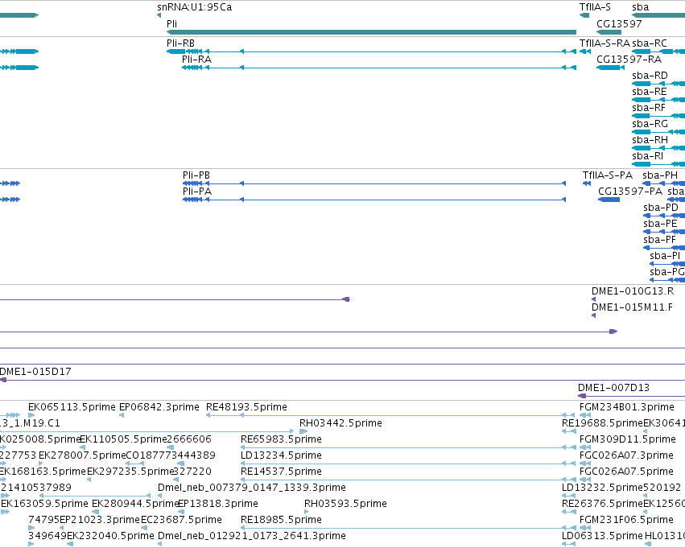Select the RE26376.5prime EST label
This screenshot has height=548, width=685.
[x=602, y=504]
